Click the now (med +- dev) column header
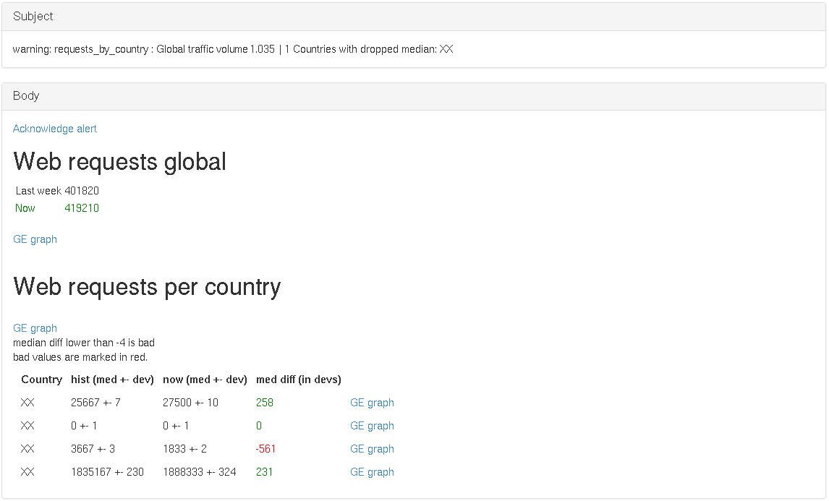Viewport: 829px width, 501px height. pos(205,380)
